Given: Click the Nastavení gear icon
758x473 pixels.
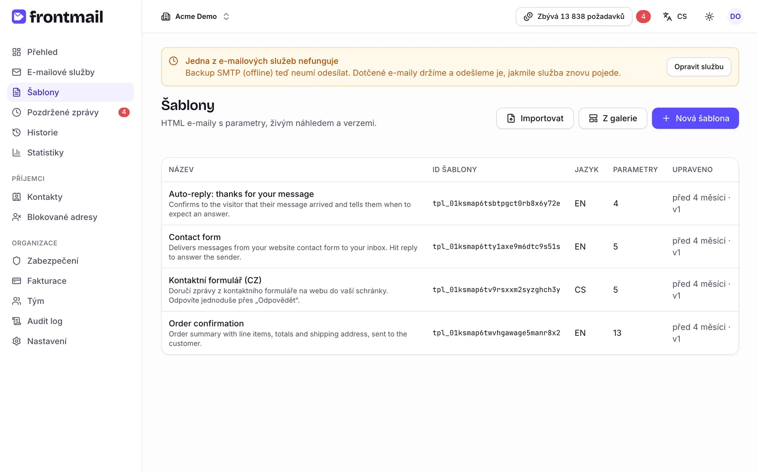Looking at the screenshot, I should tap(17, 341).
